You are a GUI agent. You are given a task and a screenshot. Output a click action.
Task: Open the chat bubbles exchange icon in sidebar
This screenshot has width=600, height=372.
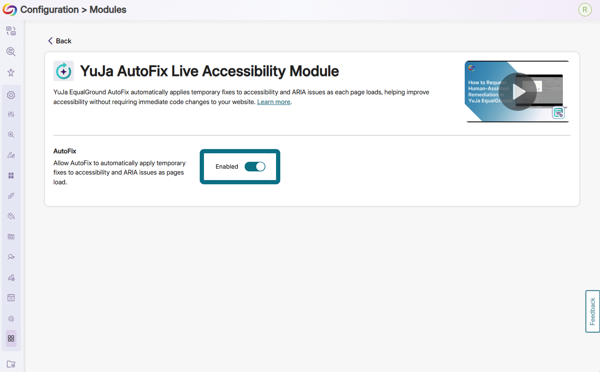point(11,31)
